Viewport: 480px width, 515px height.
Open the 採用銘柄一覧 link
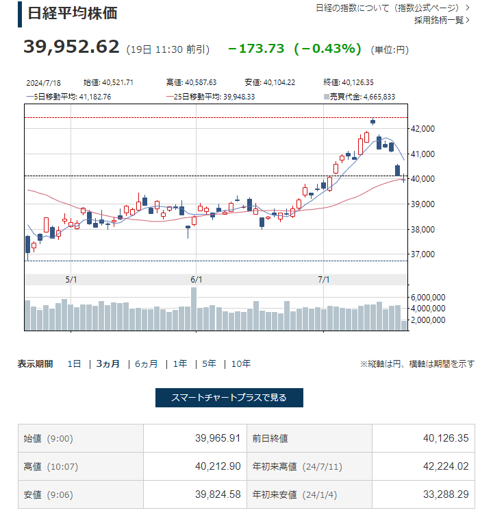[x=442, y=21]
